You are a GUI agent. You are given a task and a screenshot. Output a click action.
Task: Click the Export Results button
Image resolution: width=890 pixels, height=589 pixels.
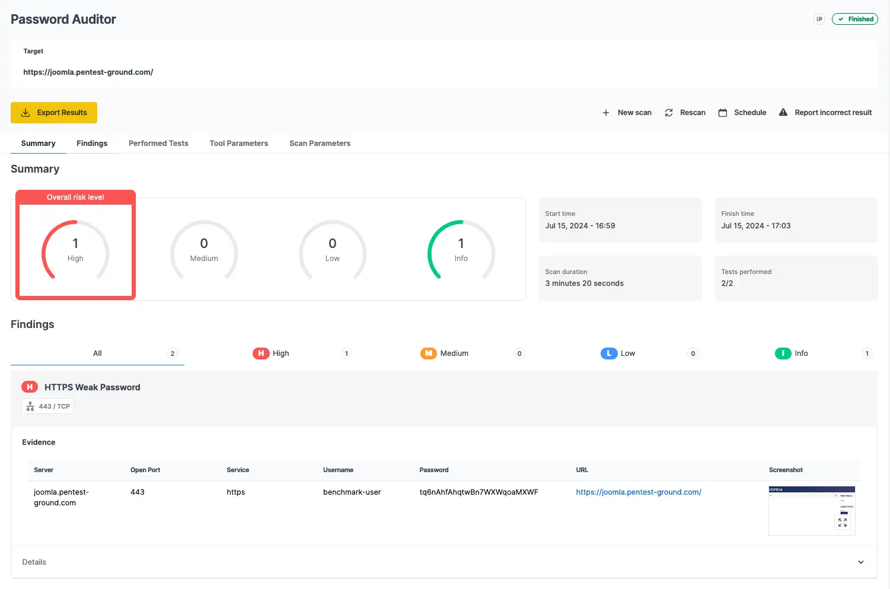click(x=54, y=113)
